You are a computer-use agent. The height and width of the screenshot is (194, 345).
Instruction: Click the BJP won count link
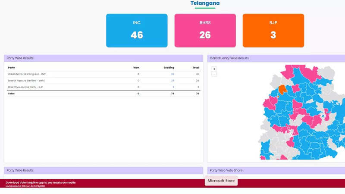pyautogui.click(x=138, y=87)
